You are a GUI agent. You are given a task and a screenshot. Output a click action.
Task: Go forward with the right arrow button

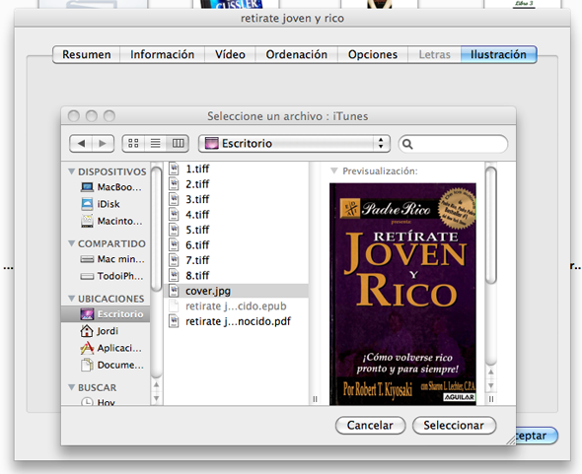click(103, 144)
